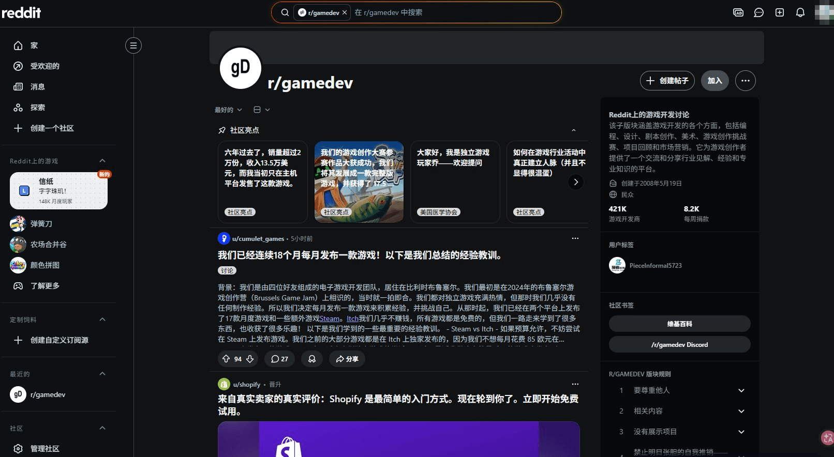The height and width of the screenshot is (457, 834).
Task: Open the notifications bell
Action: [800, 12]
